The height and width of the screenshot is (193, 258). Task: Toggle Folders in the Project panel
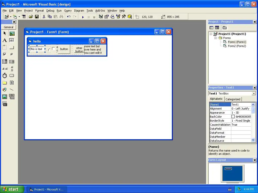click(x=224, y=28)
